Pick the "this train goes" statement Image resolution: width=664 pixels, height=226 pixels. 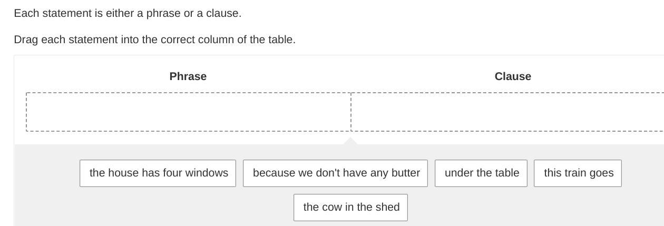pos(578,173)
